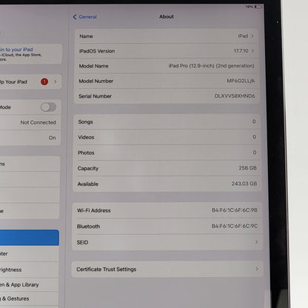
Task: Tap the red notification badge
Action: [x=44, y=81]
